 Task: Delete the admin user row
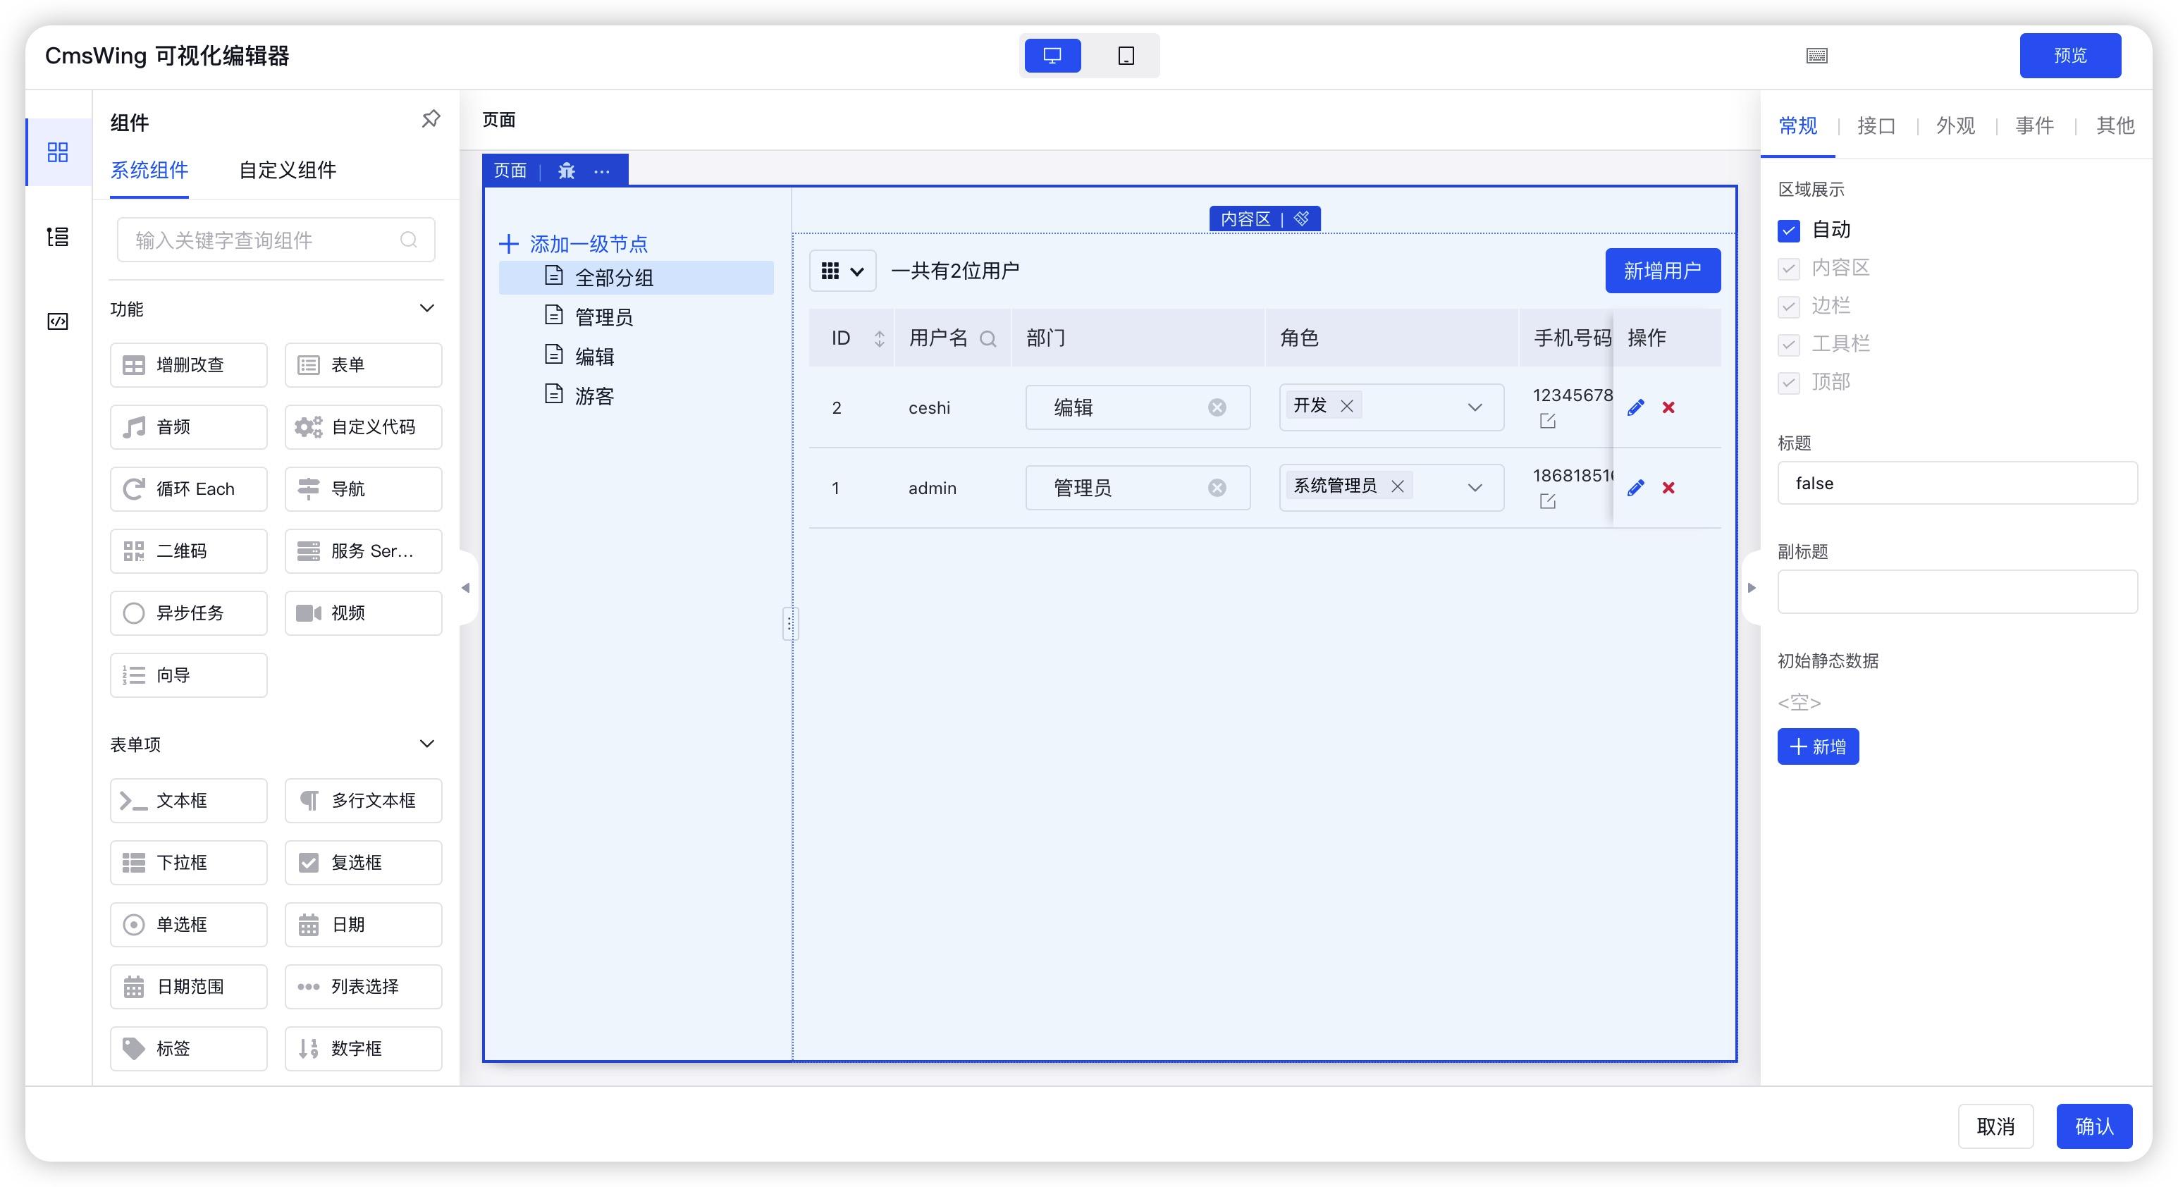click(1668, 488)
